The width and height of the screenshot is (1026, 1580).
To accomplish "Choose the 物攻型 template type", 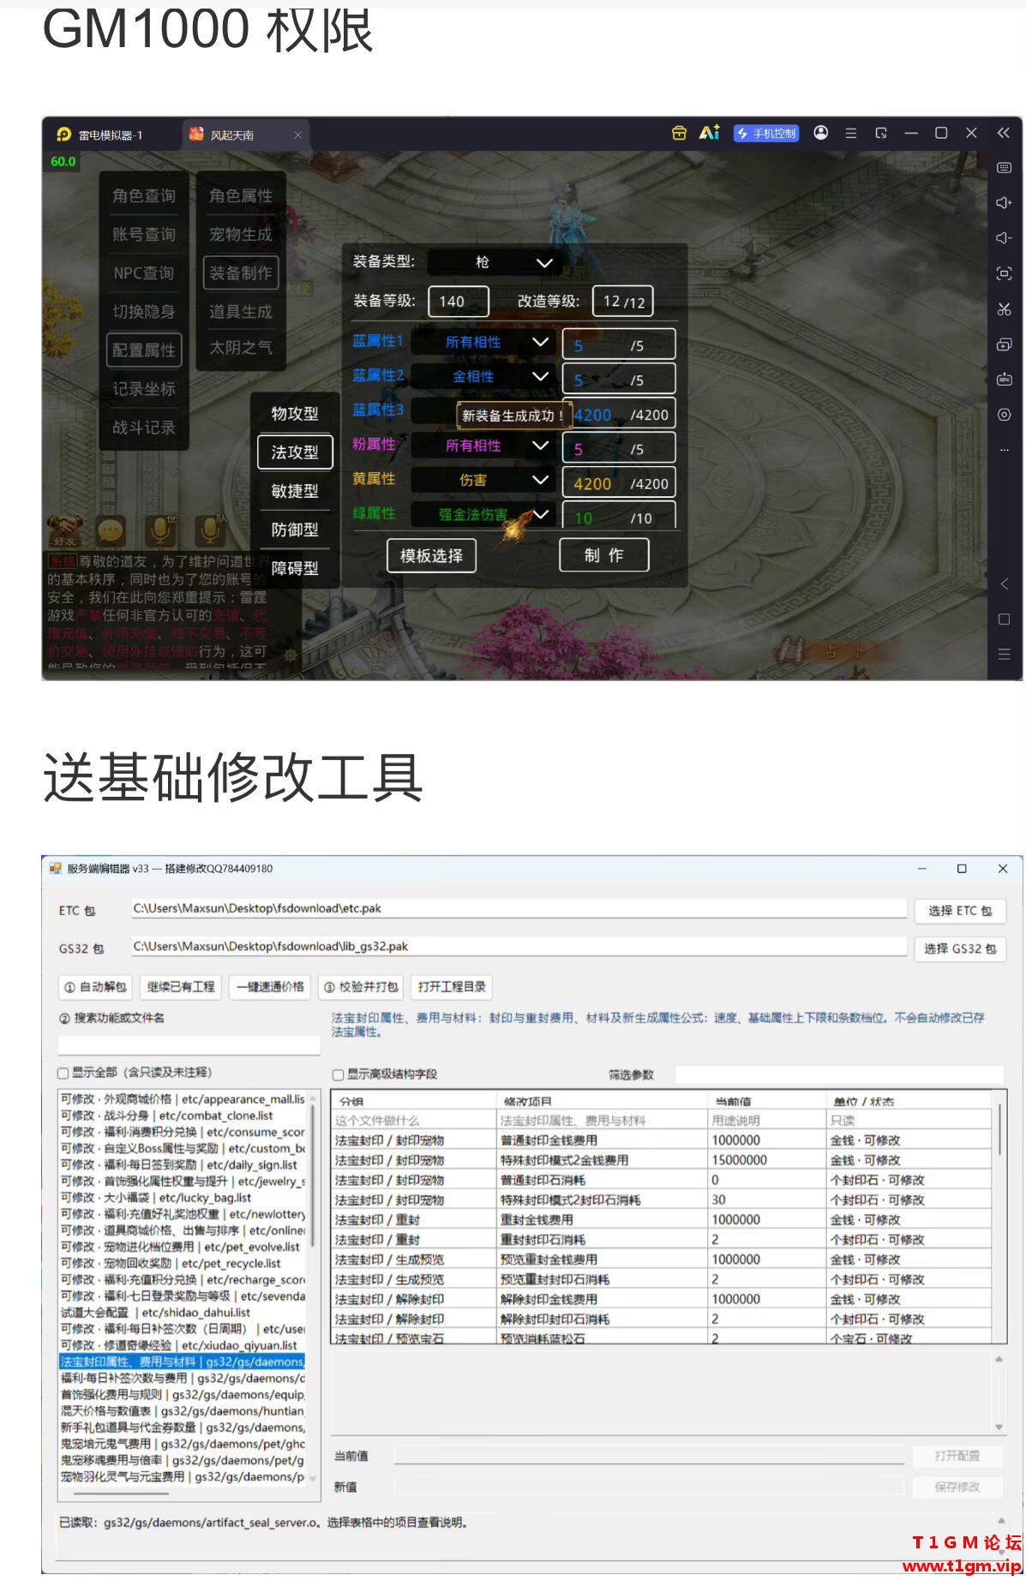I will click(295, 414).
